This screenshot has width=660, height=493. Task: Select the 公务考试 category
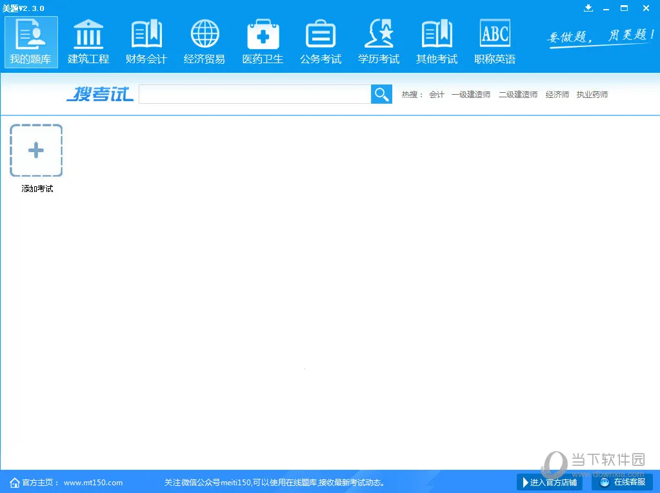320,41
